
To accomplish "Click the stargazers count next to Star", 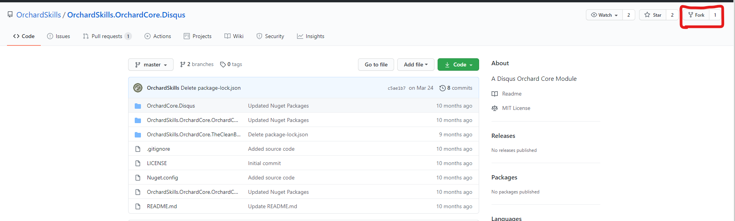I will coord(672,15).
